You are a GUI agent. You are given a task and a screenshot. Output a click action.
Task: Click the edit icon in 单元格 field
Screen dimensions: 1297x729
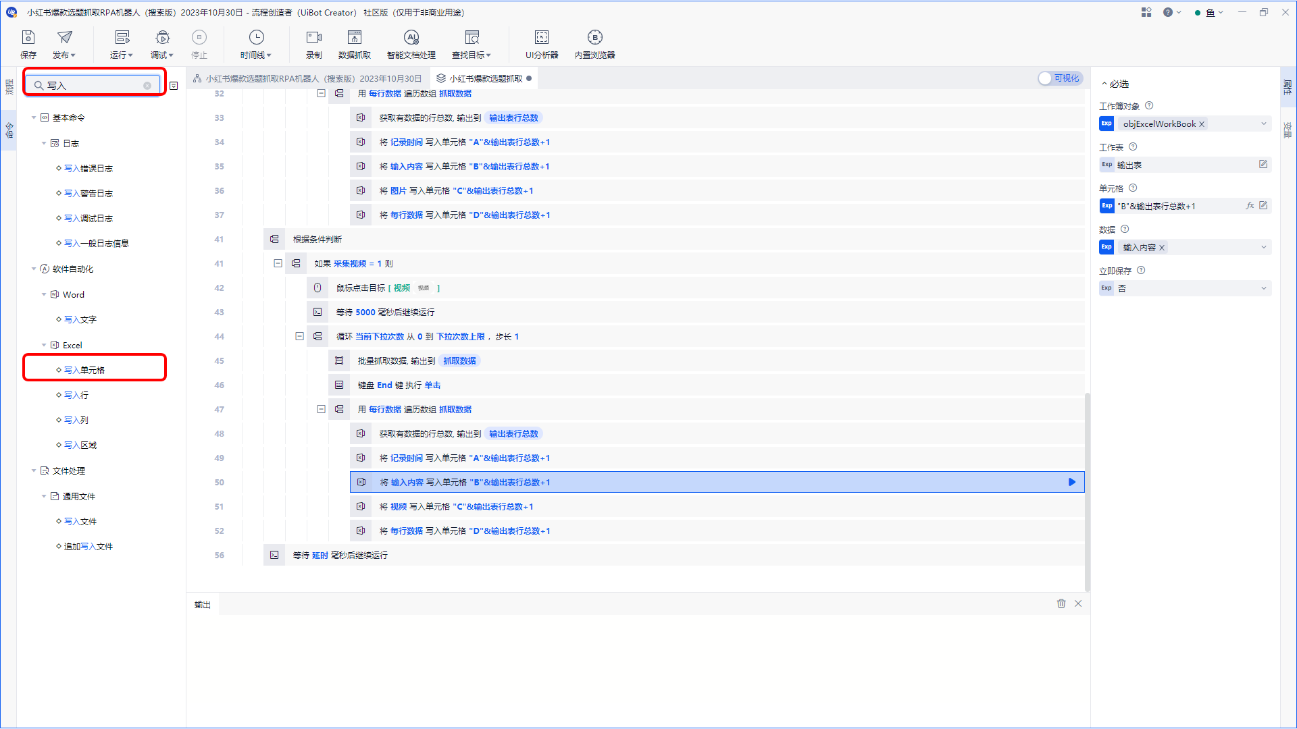point(1263,206)
